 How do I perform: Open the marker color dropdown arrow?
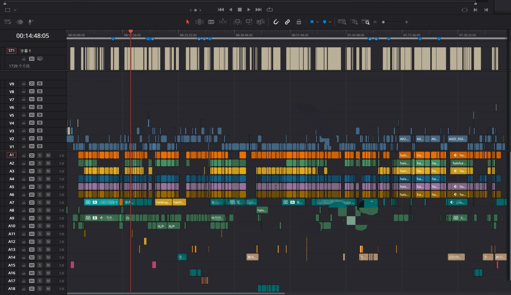[x=330, y=22]
